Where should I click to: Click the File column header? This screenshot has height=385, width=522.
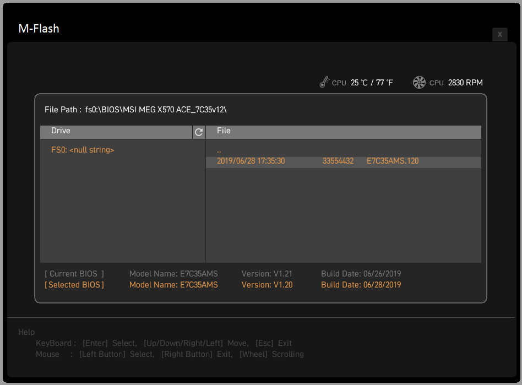coord(344,132)
